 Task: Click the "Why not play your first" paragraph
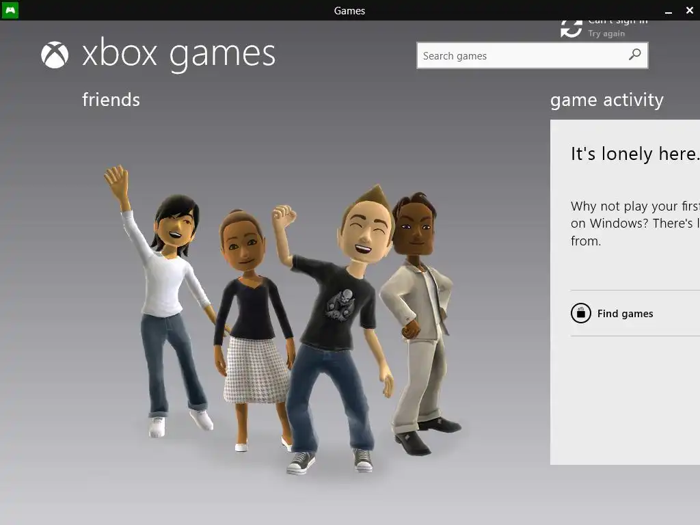635,224
